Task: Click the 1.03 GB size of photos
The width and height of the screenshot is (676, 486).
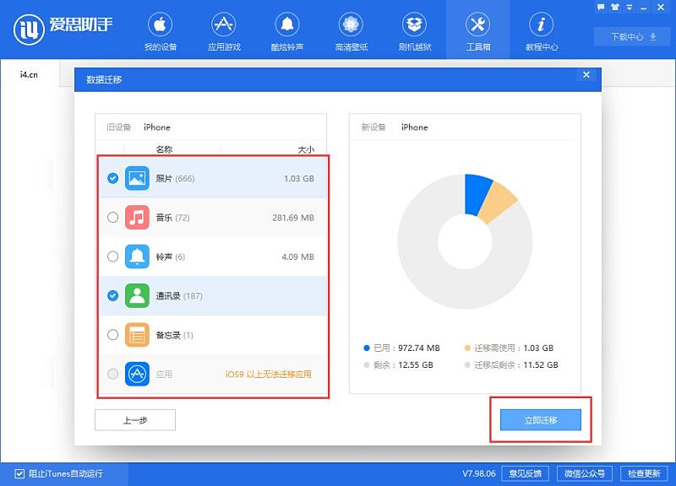Action: click(x=299, y=179)
